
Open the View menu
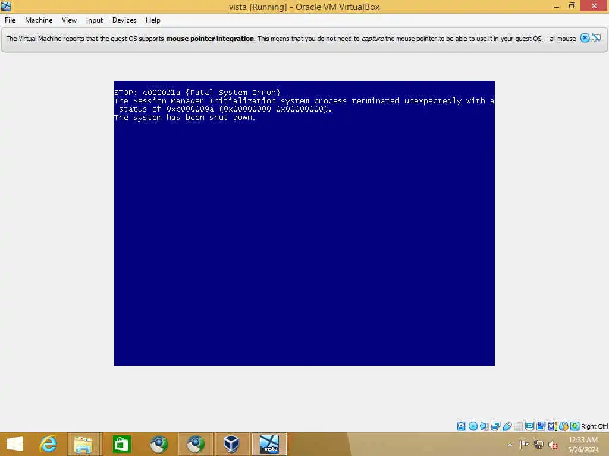(x=69, y=20)
